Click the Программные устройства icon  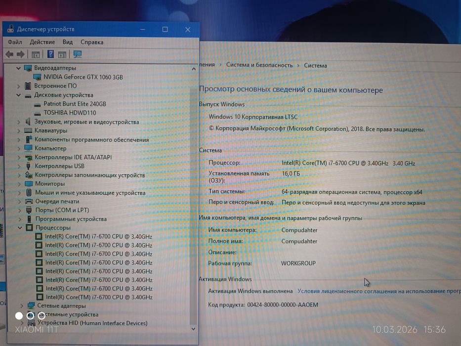coord(29,219)
